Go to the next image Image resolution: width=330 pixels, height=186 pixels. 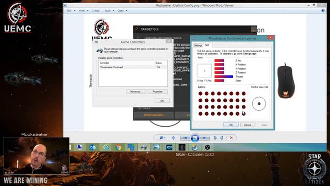[205, 138]
